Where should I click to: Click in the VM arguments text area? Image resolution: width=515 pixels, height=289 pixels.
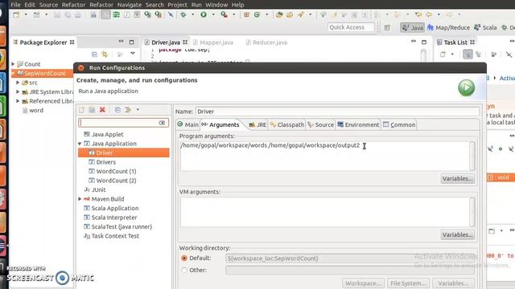coord(325,212)
